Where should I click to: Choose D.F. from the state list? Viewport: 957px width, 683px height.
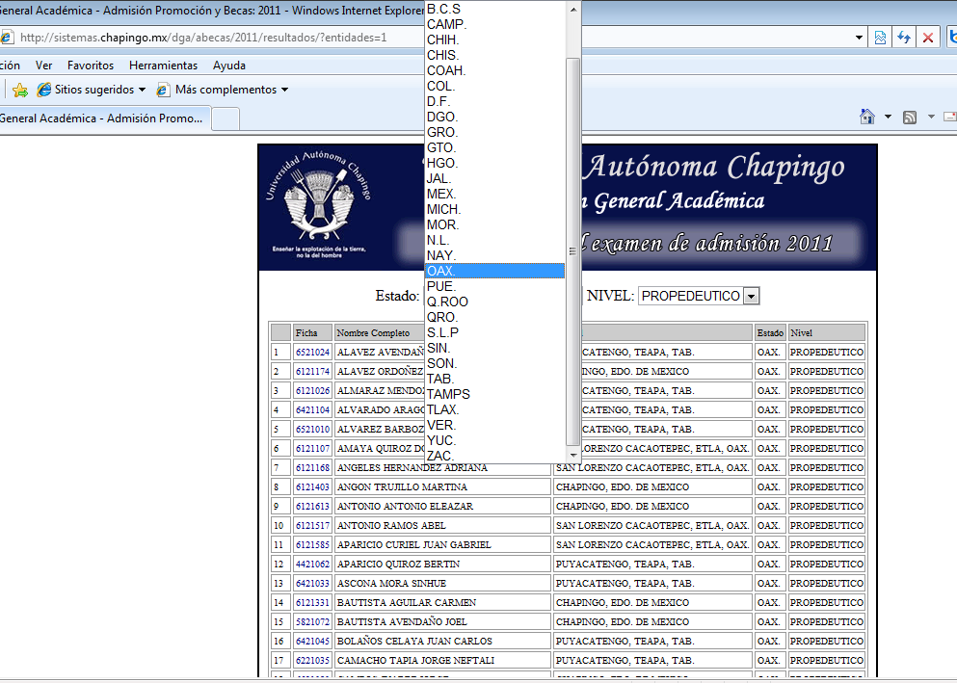tap(494, 102)
